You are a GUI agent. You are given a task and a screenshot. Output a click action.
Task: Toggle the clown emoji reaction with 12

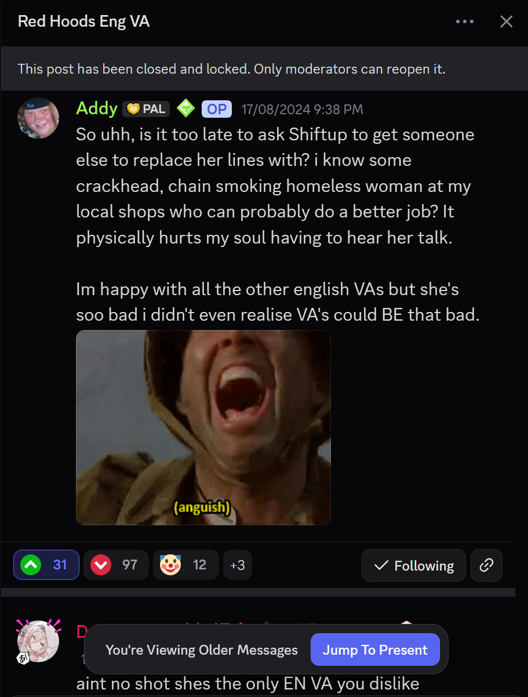click(185, 565)
